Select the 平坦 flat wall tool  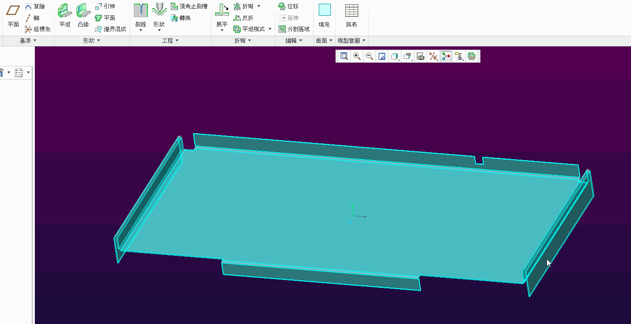tap(65, 16)
